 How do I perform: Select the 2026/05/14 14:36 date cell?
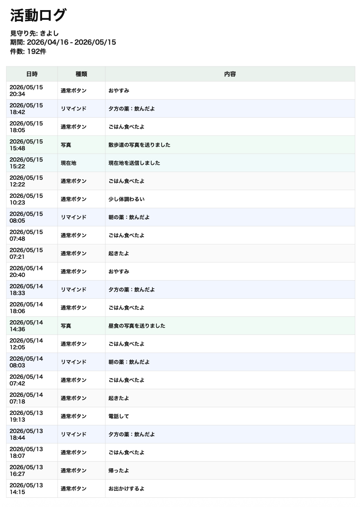pyautogui.click(x=32, y=326)
